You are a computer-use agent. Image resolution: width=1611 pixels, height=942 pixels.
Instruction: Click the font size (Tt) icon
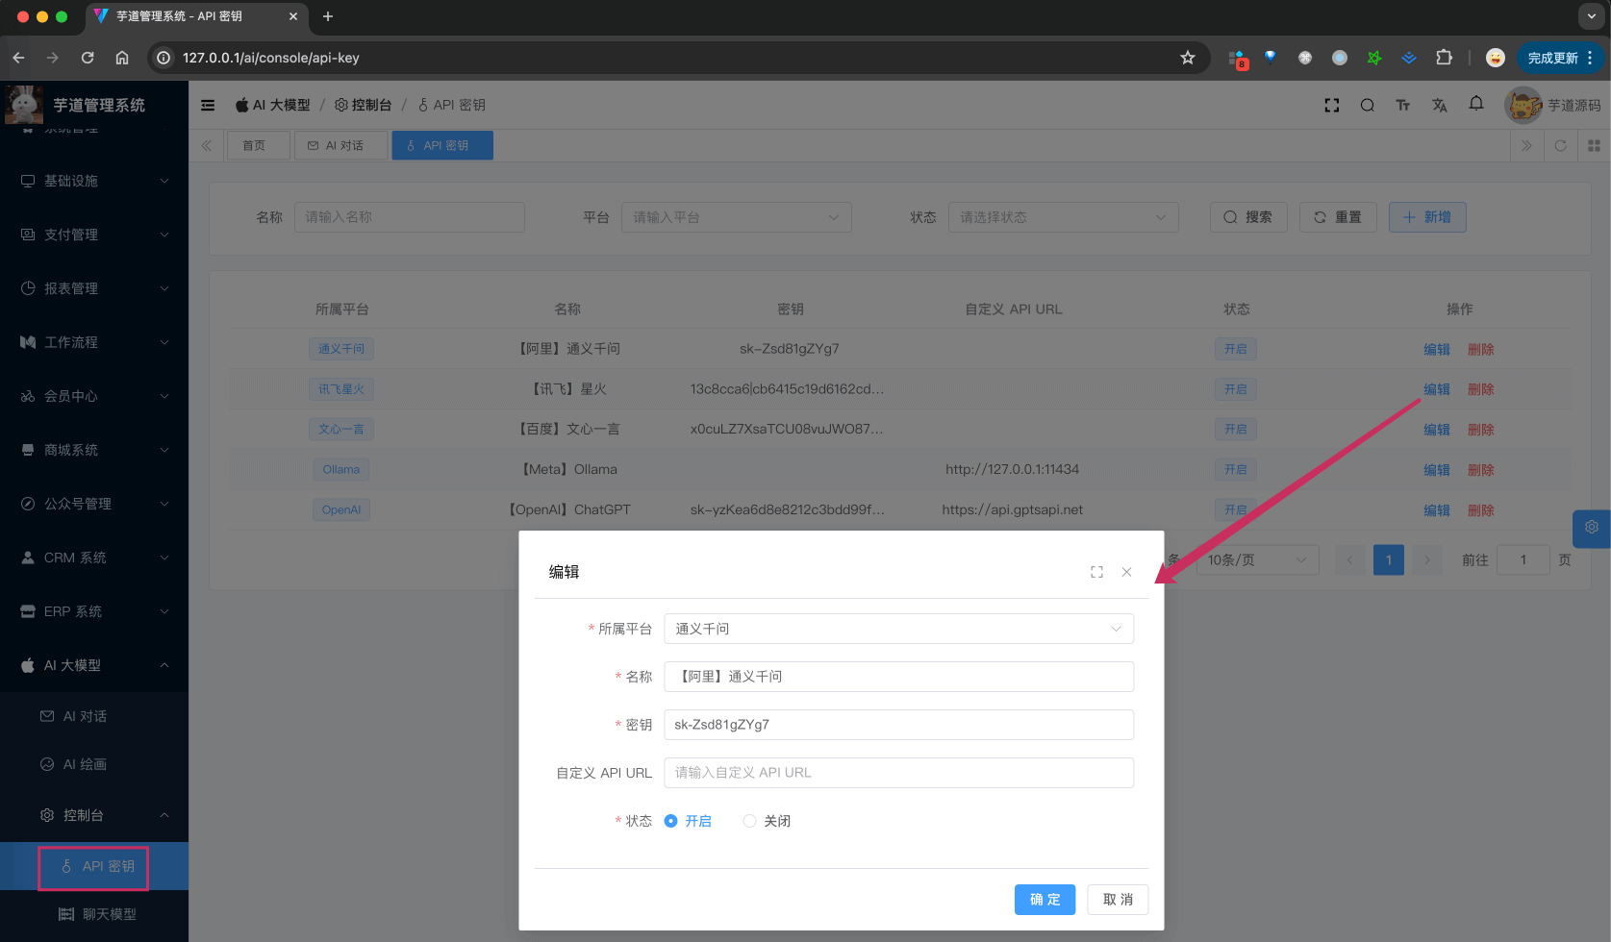(1403, 105)
